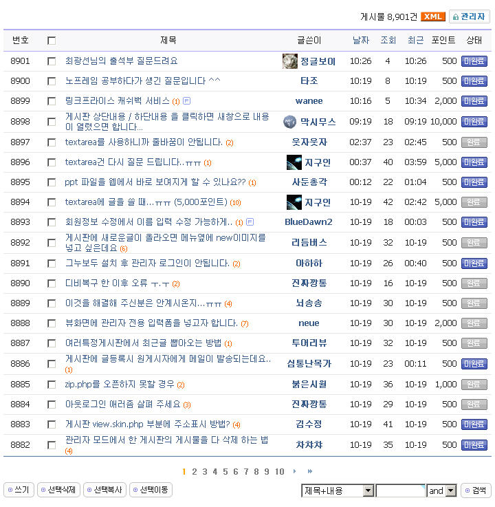Click 완료 status badge on post 8897

click(x=474, y=142)
